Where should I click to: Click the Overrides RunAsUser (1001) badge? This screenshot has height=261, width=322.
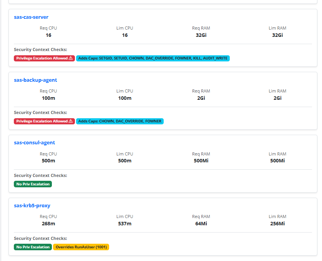[81, 247]
